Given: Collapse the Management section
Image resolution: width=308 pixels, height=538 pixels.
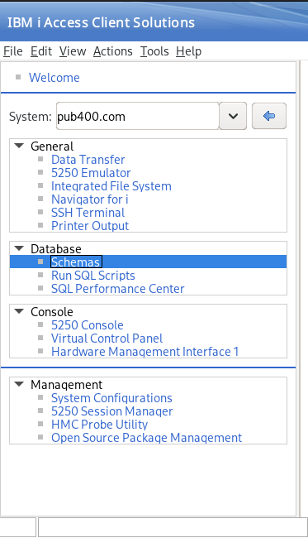Looking at the screenshot, I should click(19, 384).
